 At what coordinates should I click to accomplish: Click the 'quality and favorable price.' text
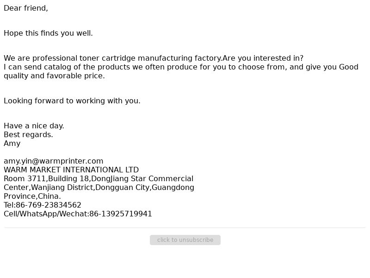pyautogui.click(x=54, y=76)
